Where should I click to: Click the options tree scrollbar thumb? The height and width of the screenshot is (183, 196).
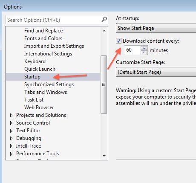pyautogui.click(x=104, y=84)
